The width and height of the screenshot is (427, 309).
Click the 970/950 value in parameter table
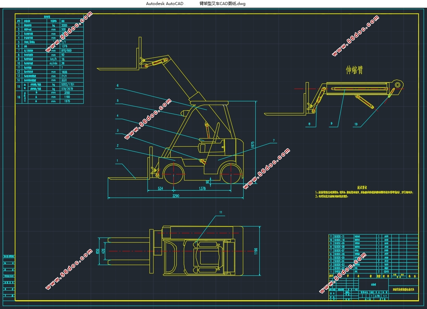click(x=67, y=51)
